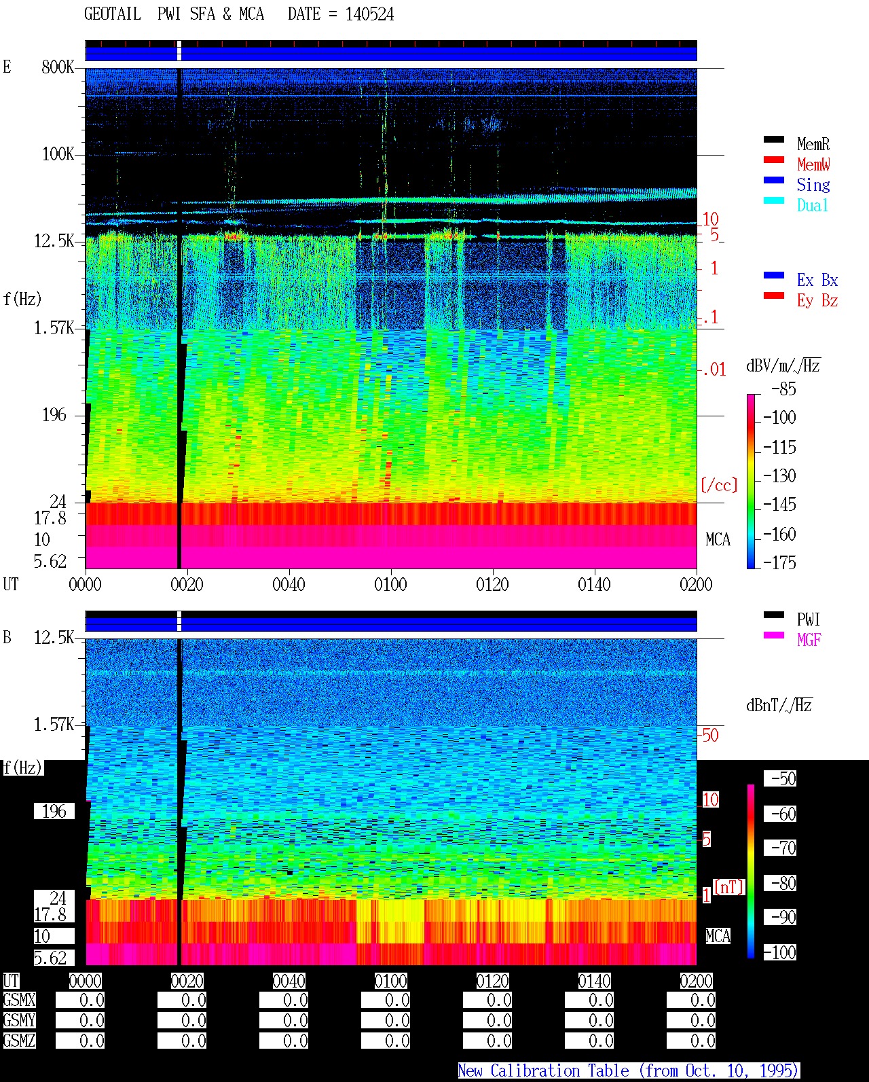Click the "-85" color scale value
The image size is (869, 1082).
tap(783, 389)
